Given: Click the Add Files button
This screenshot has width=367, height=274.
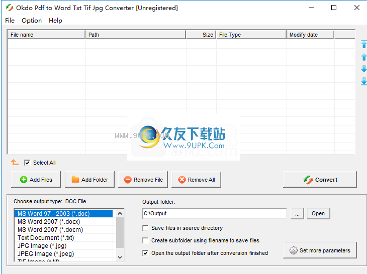Looking at the screenshot, I should coord(36,179).
